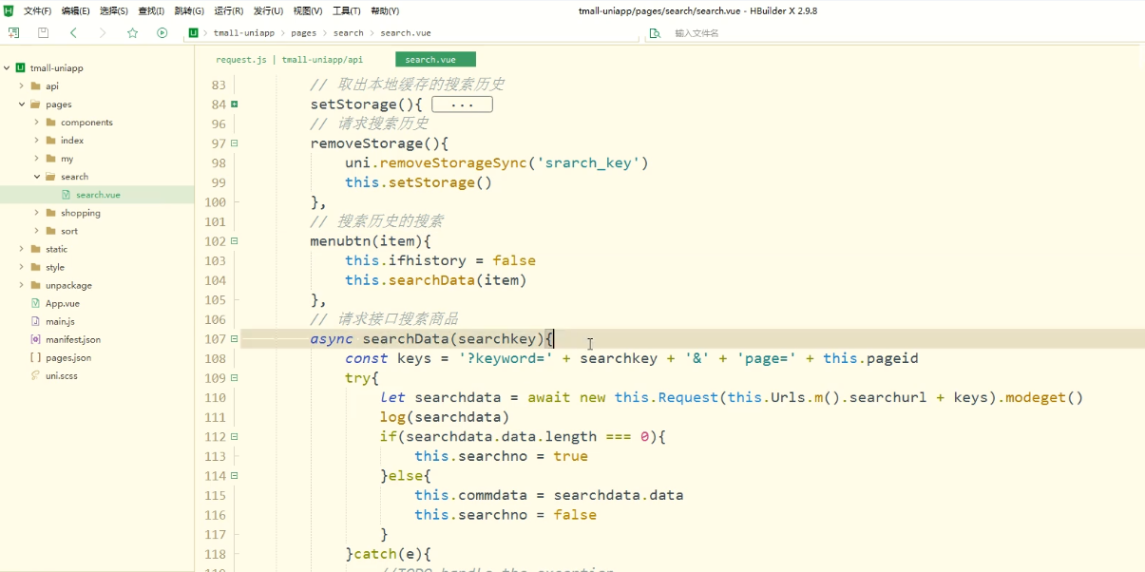Click the save file toolbar icon
Screen dimensions: 1145x572
[x=43, y=33]
